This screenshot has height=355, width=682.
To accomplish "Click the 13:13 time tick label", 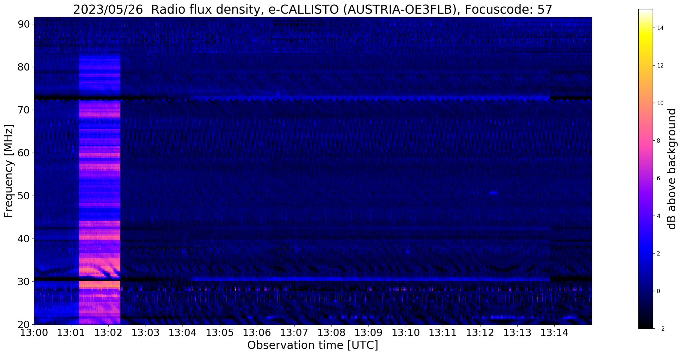I will [517, 333].
